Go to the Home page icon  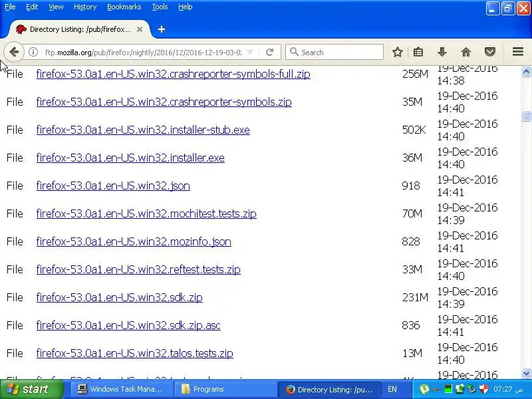[466, 53]
